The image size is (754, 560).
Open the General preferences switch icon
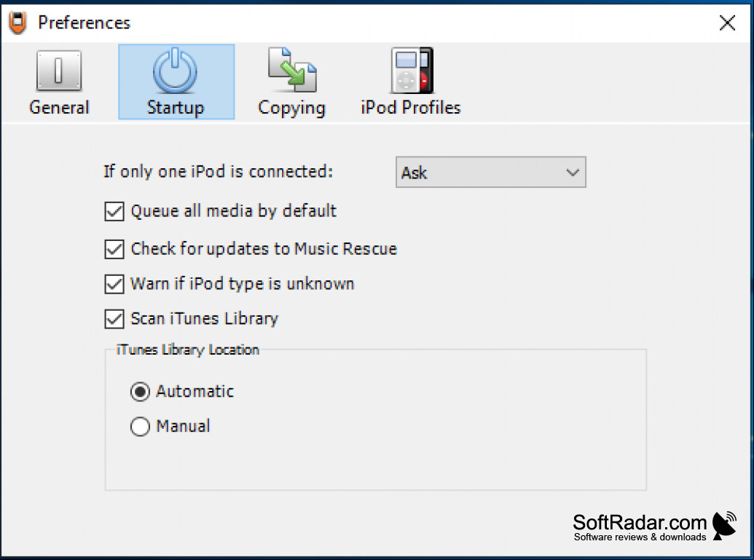[x=59, y=71]
